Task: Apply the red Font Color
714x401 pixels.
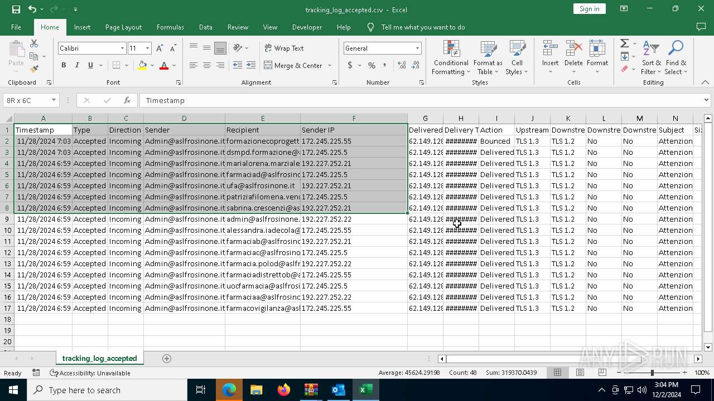Action: pos(164,65)
